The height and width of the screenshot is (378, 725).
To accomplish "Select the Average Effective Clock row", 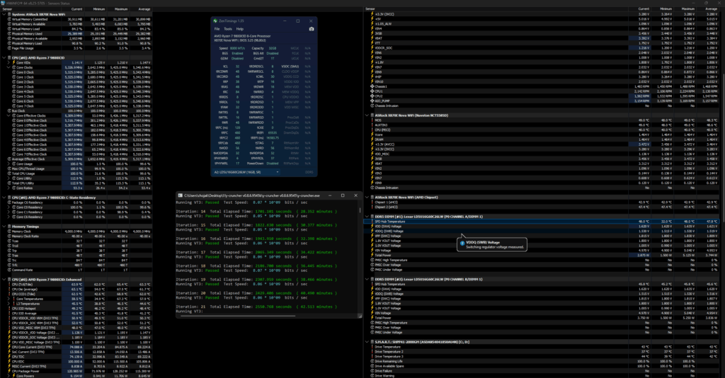I will click(x=76, y=159).
